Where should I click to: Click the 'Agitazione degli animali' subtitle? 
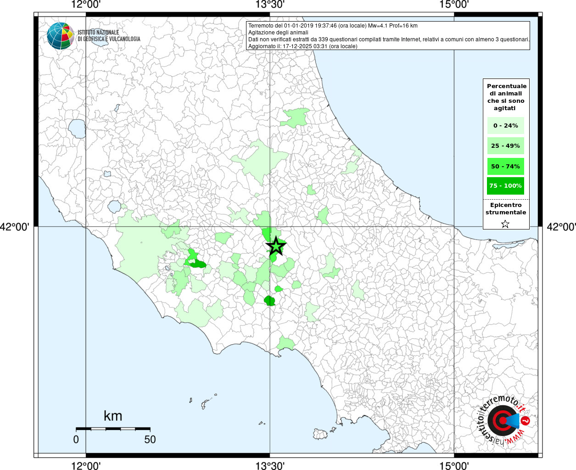pyautogui.click(x=278, y=33)
